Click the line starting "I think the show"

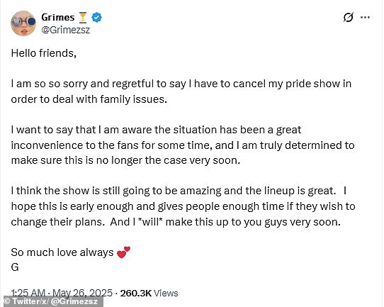click(179, 191)
